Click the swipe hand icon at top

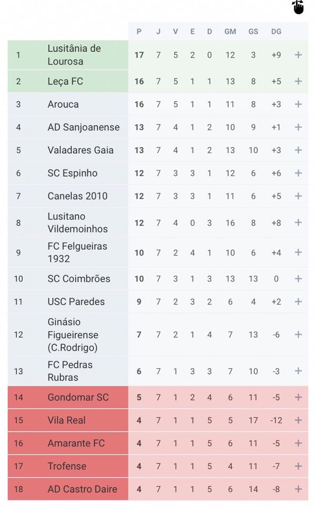pyautogui.click(x=298, y=7)
